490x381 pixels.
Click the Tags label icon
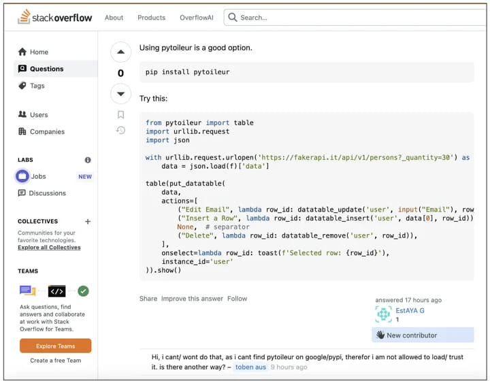pos(22,85)
